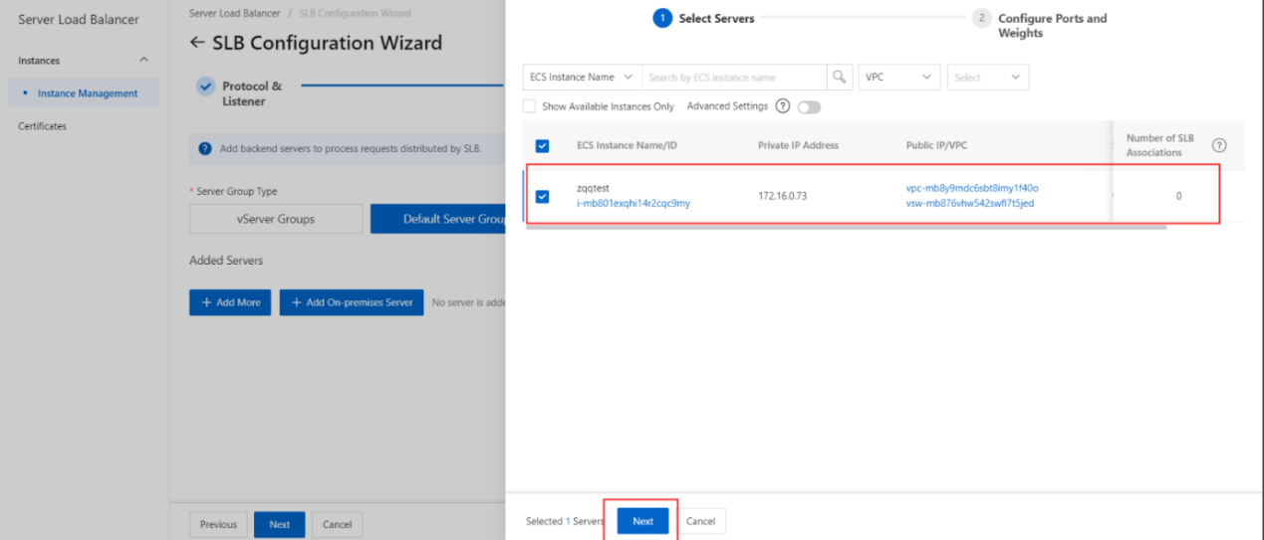1264x540 pixels.
Task: Click the ECS instance name search field
Action: 734,77
